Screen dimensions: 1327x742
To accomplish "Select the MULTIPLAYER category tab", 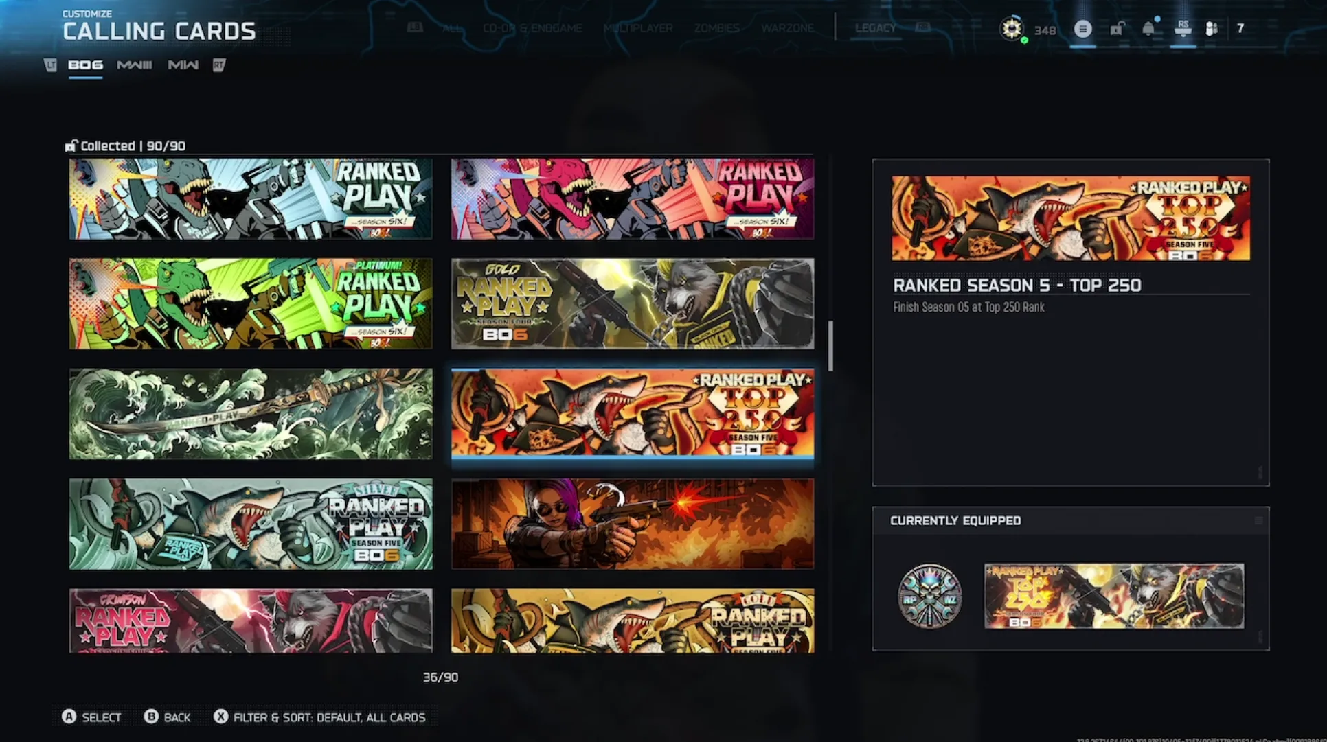I will click(638, 28).
